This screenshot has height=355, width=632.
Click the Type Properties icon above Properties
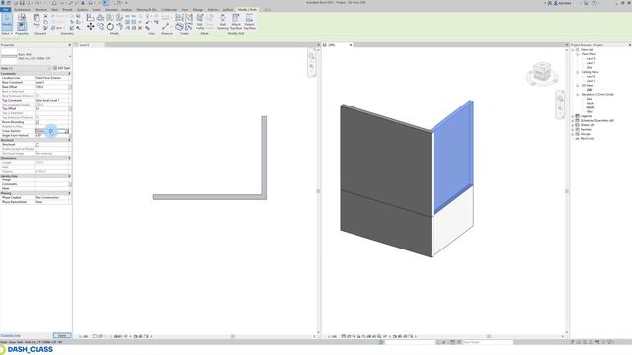(22, 17)
